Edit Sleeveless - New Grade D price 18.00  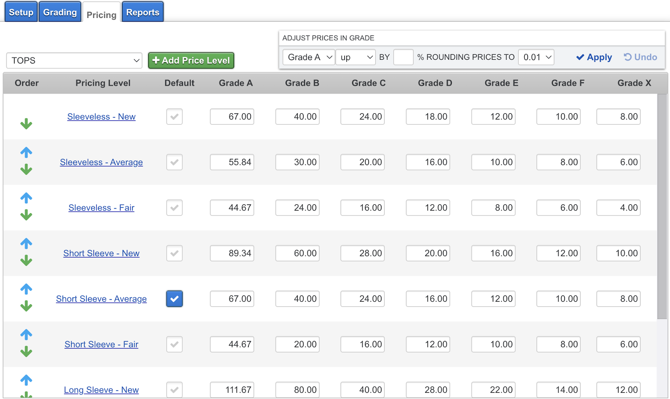pyautogui.click(x=428, y=117)
